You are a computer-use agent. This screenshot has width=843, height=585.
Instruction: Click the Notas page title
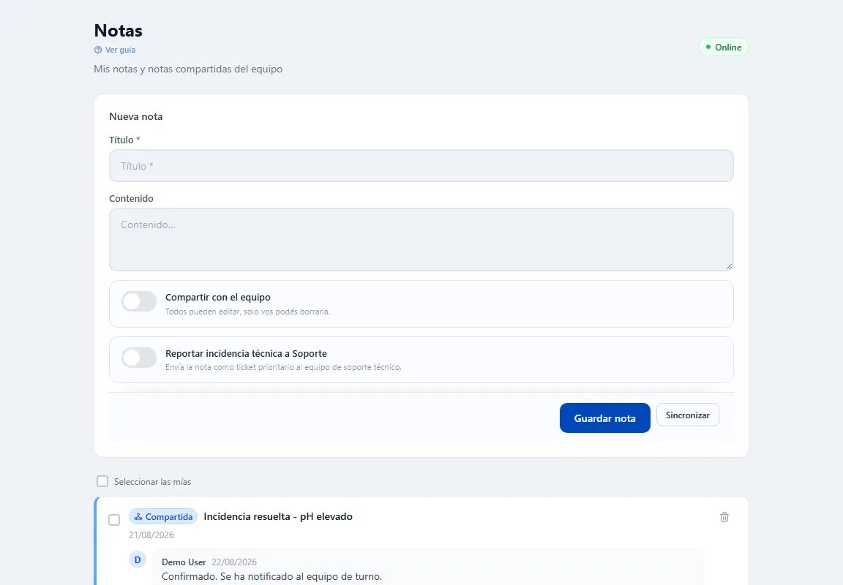click(x=119, y=31)
